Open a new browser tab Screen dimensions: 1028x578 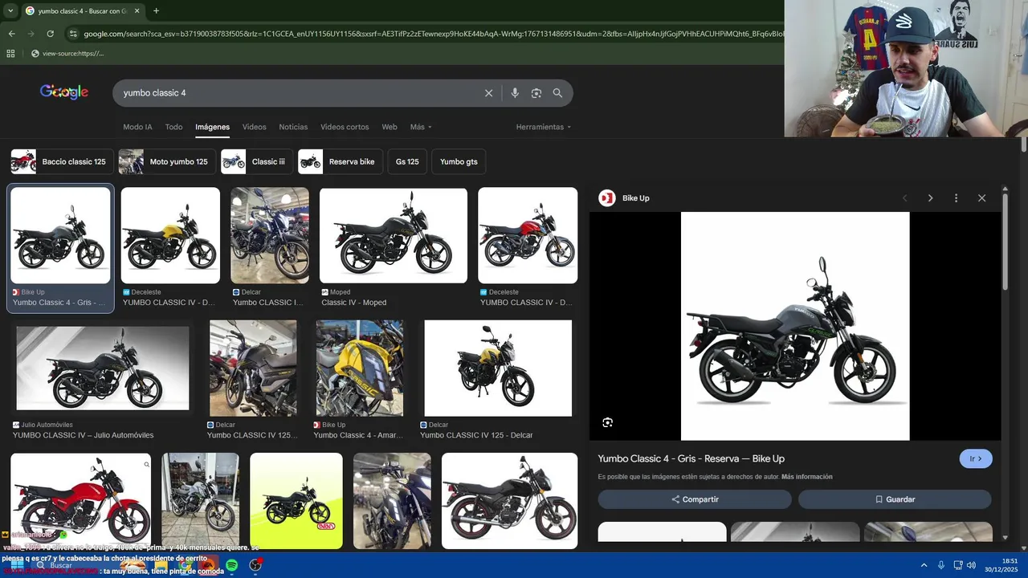pos(156,11)
